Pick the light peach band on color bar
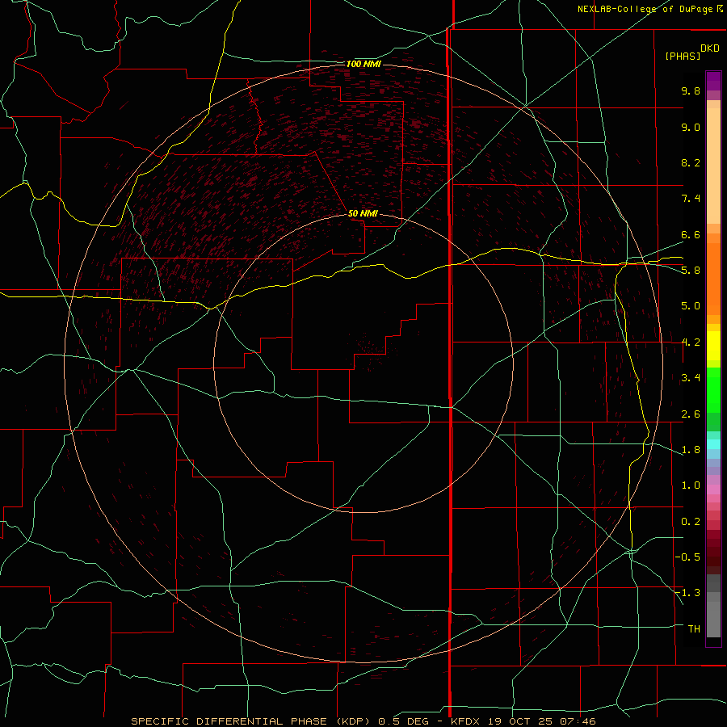 tap(713, 166)
